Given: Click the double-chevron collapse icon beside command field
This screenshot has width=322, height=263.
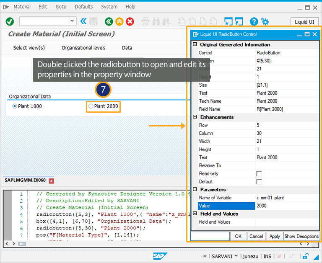Looking at the screenshot, I should click(83, 21).
